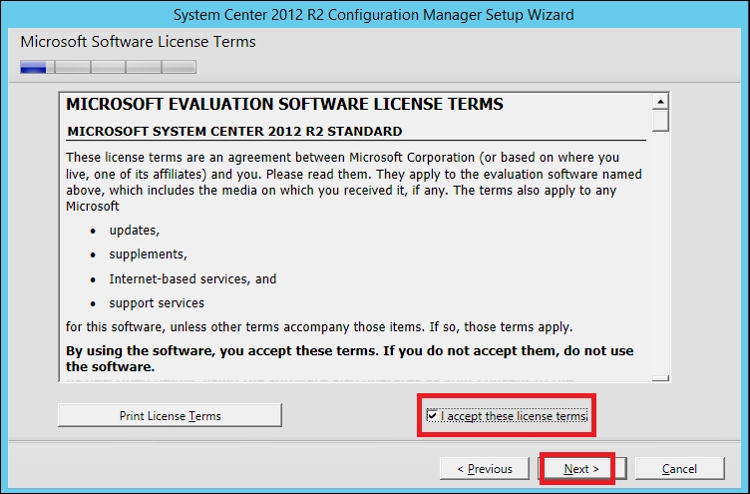Go back with the Previous button
Screen dimensions: 750x494
coord(485,468)
